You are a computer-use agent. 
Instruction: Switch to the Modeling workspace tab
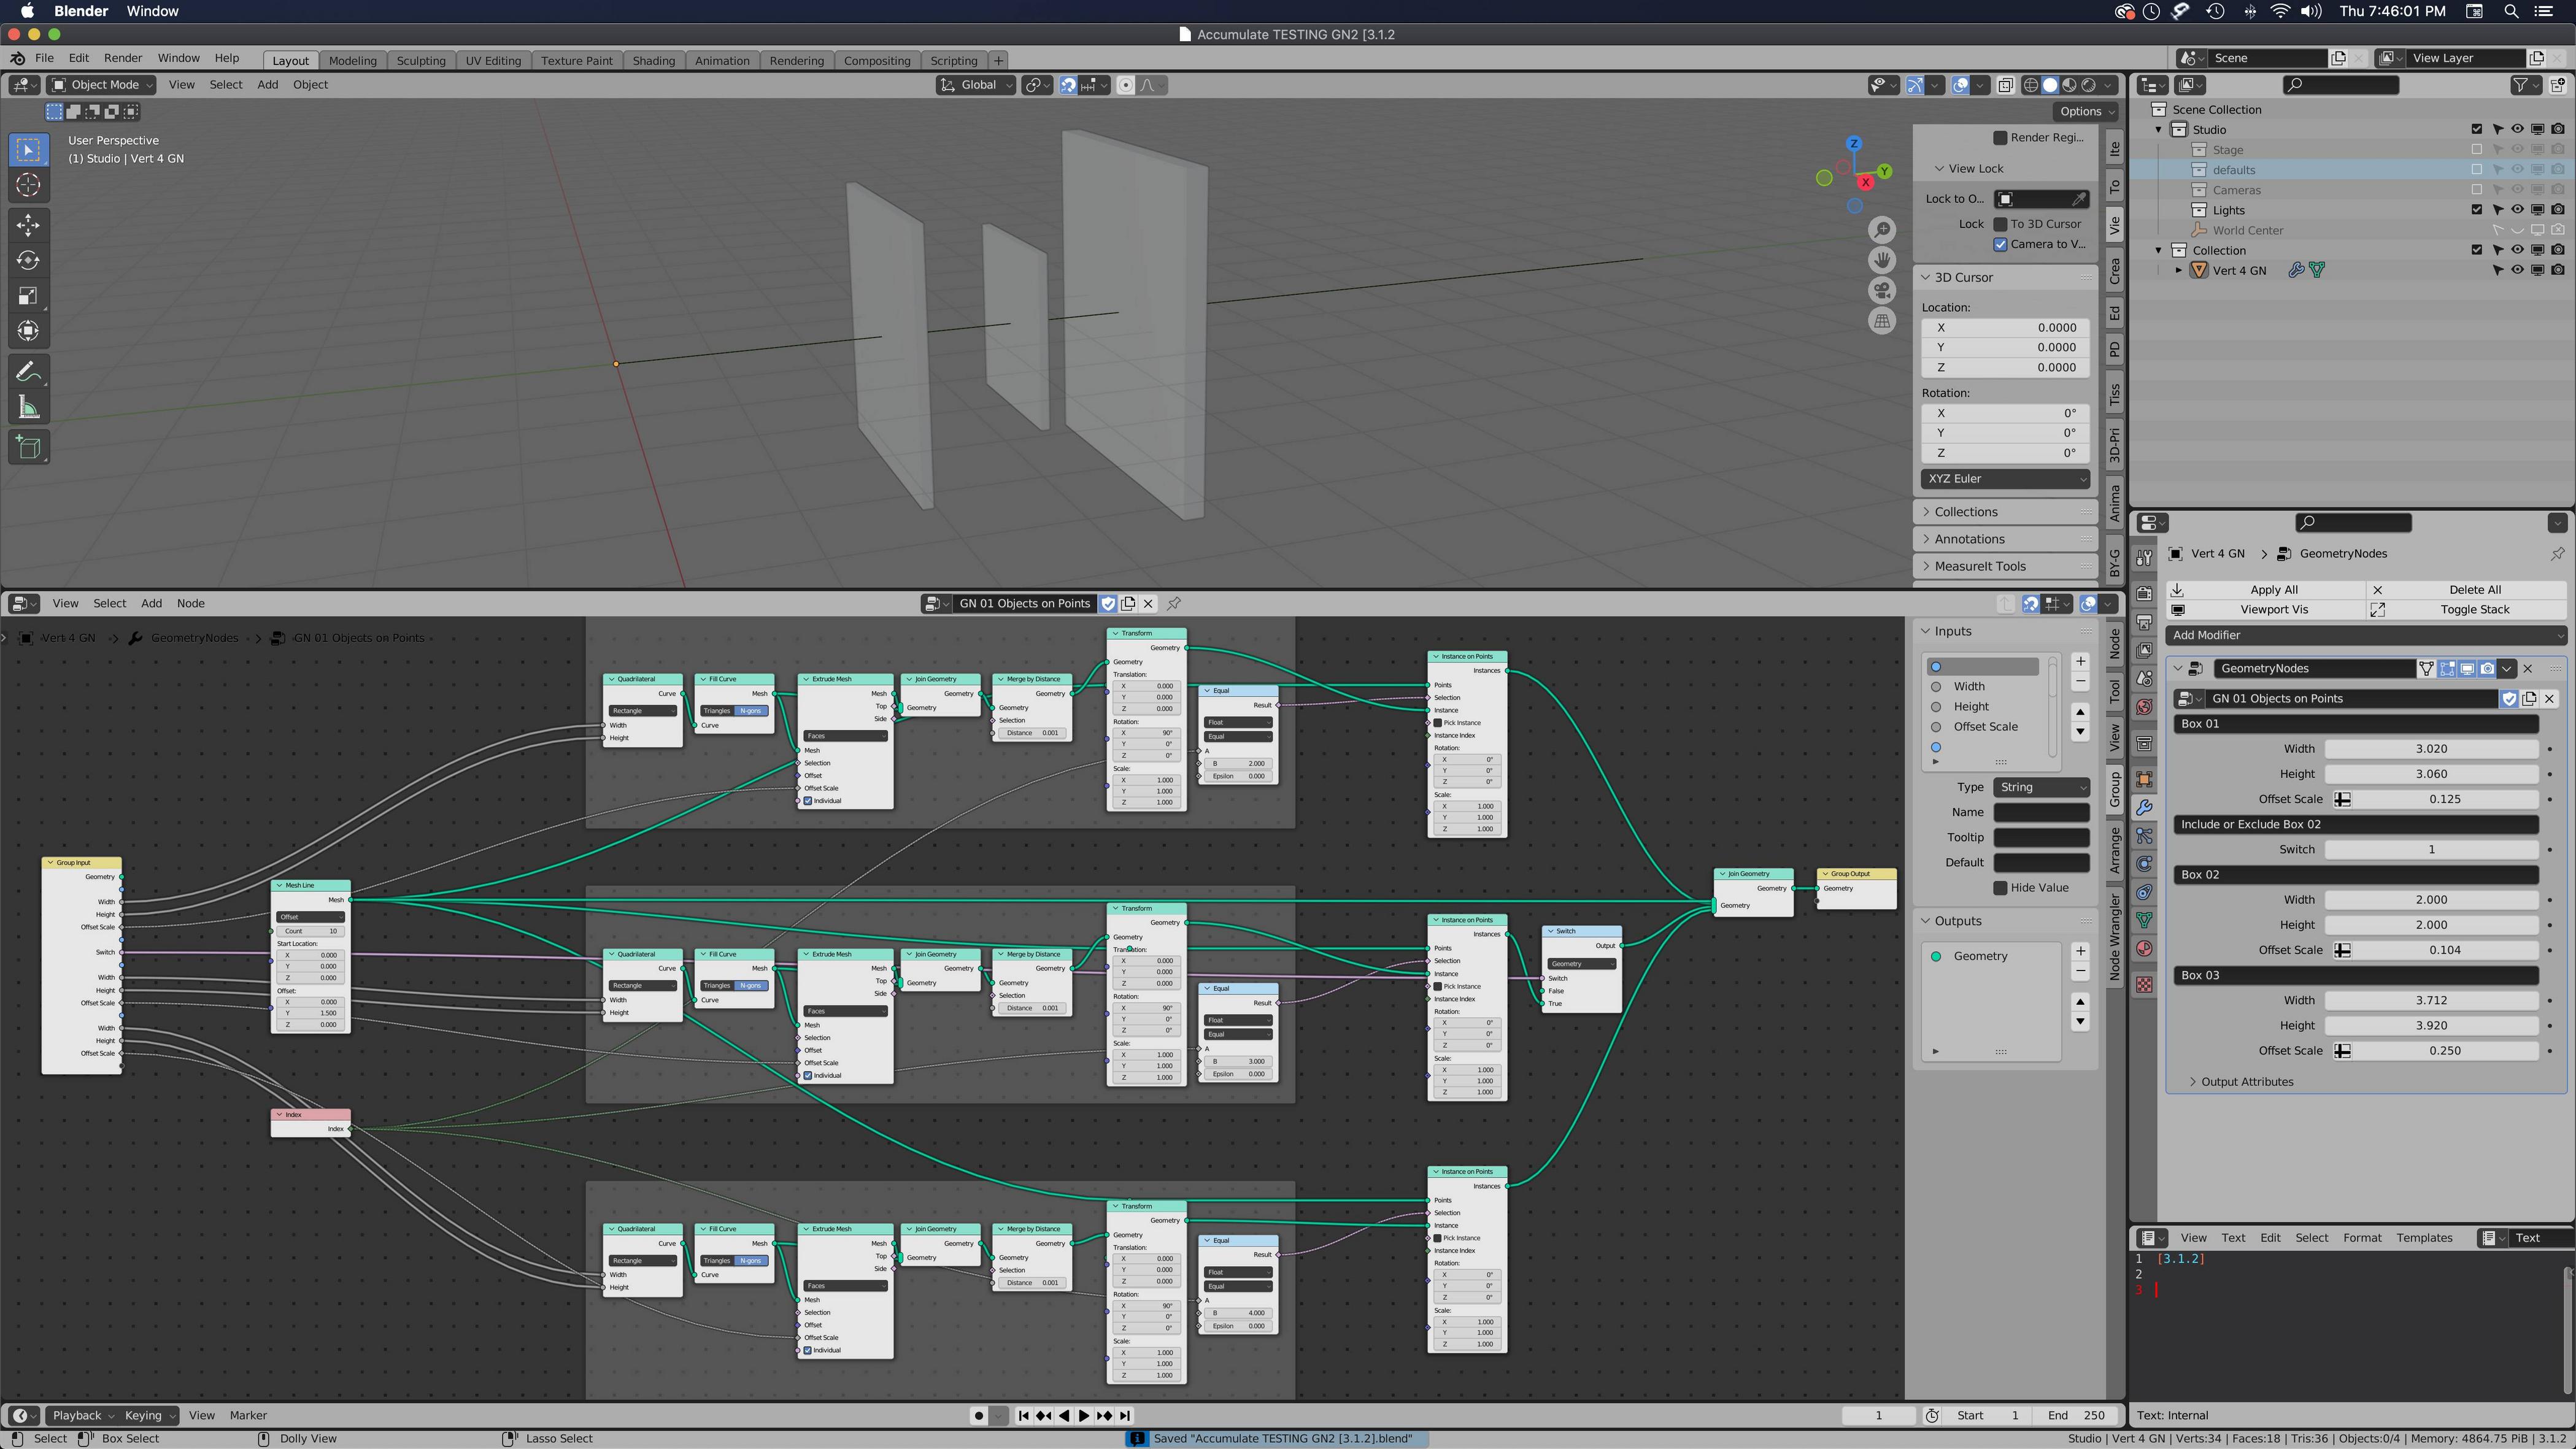[x=352, y=61]
